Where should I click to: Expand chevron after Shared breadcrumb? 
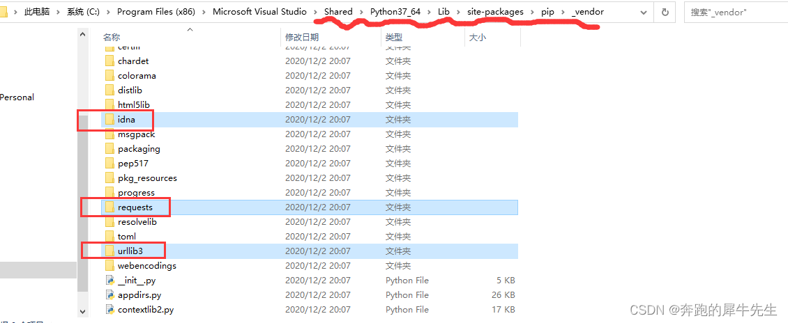tap(361, 12)
